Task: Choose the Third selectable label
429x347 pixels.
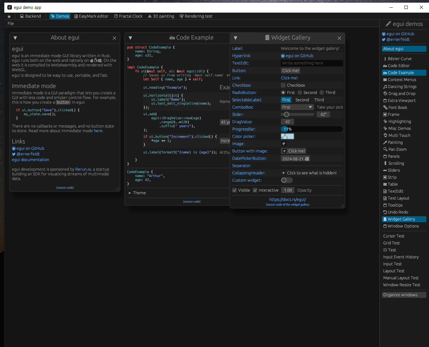Action: 319,100
